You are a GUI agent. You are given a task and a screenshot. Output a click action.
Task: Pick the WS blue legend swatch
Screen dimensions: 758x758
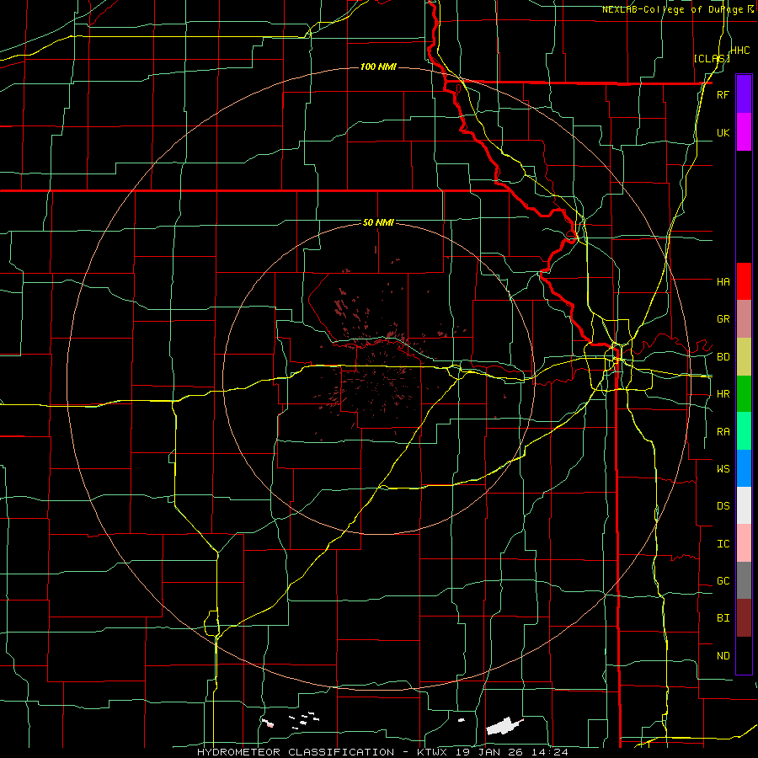point(744,468)
